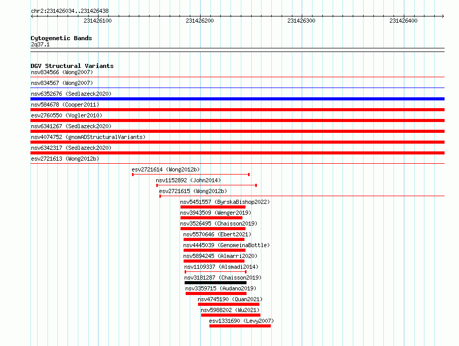Click the nsv834567 (Wong2007) variant label

pyautogui.click(x=62, y=83)
